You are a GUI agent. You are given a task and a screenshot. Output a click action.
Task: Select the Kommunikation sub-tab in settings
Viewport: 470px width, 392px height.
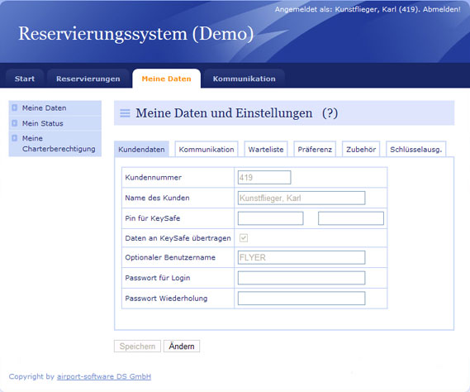click(x=207, y=149)
